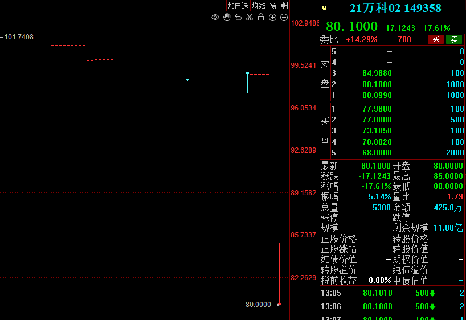Click the 涨幅 value -17.61% in stats
This screenshot has height=320, width=466.
pyautogui.click(x=376, y=187)
